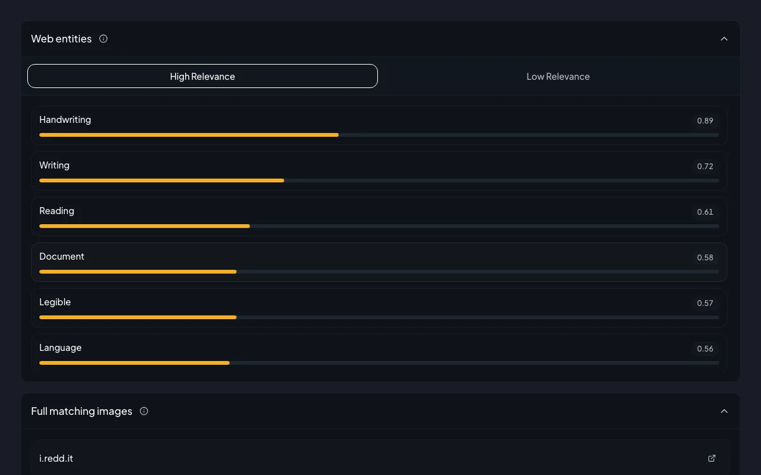This screenshot has width=761, height=475.
Task: Click the 0.61 score badge
Action: pyautogui.click(x=705, y=212)
